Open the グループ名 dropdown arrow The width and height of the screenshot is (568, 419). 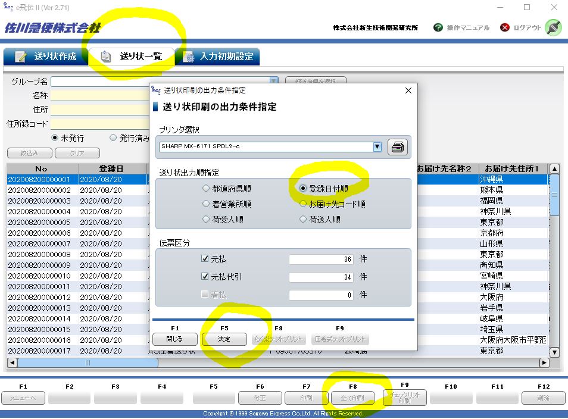(x=274, y=82)
